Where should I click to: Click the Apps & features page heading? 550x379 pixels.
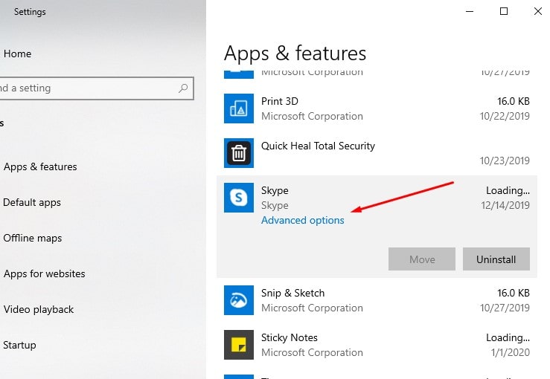point(295,54)
